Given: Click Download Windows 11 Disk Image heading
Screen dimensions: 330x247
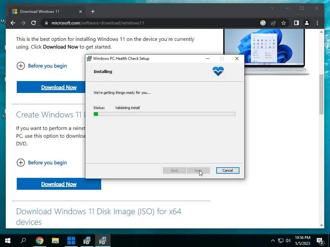Looking at the screenshot, I should point(99,216).
